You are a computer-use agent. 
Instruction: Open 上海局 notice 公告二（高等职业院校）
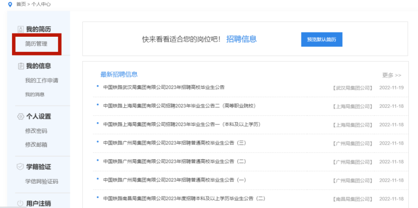click(179, 106)
